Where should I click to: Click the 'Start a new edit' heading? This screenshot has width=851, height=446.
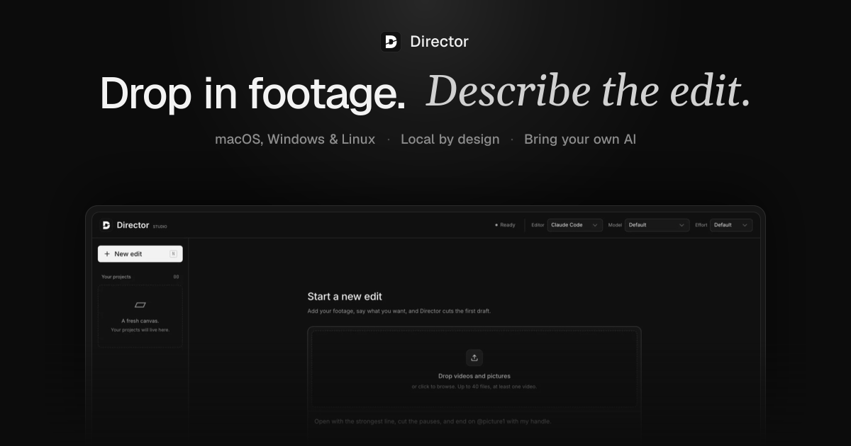pos(345,297)
